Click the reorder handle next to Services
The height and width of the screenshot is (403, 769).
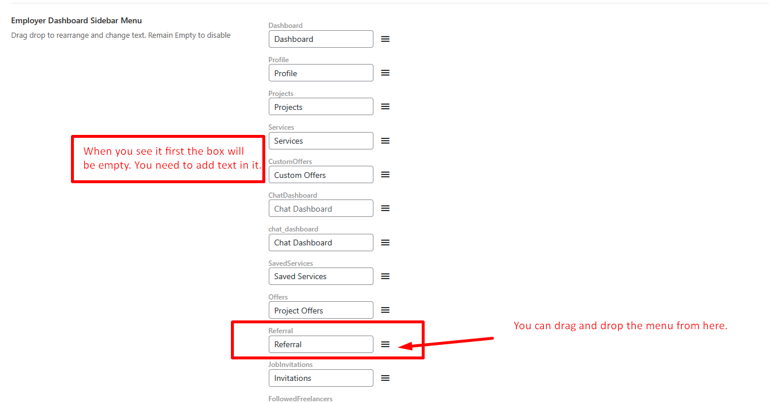[x=385, y=141]
